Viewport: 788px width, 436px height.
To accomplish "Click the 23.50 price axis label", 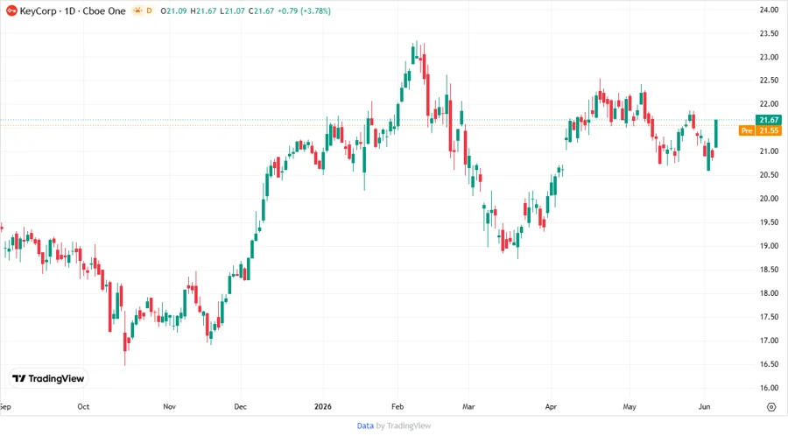I will [x=769, y=33].
